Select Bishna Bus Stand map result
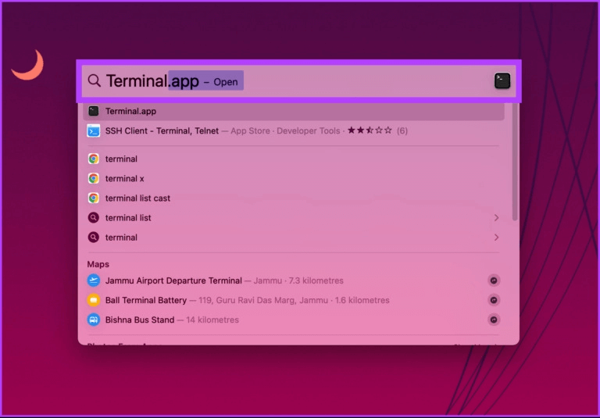The image size is (600, 418). point(294,320)
